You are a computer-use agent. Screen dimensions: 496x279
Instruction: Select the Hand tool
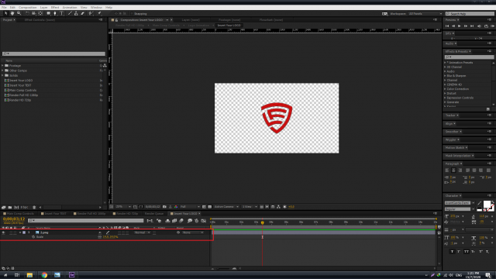click(12, 13)
